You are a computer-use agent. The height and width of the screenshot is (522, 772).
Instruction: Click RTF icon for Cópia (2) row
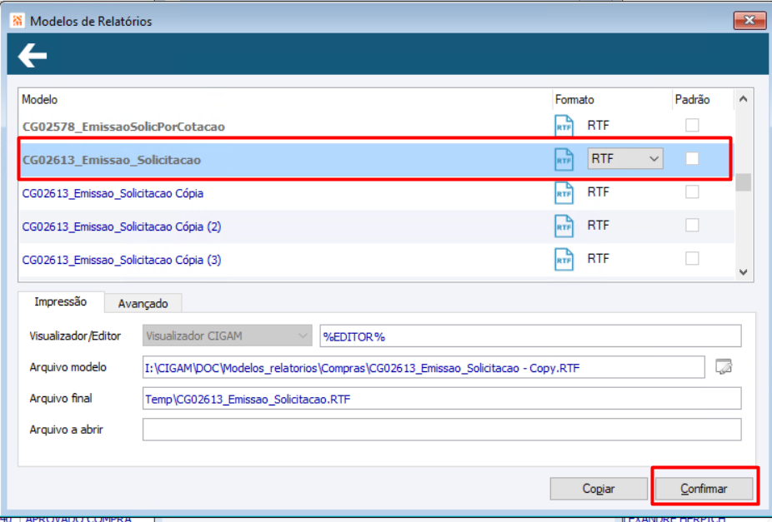[x=564, y=226]
